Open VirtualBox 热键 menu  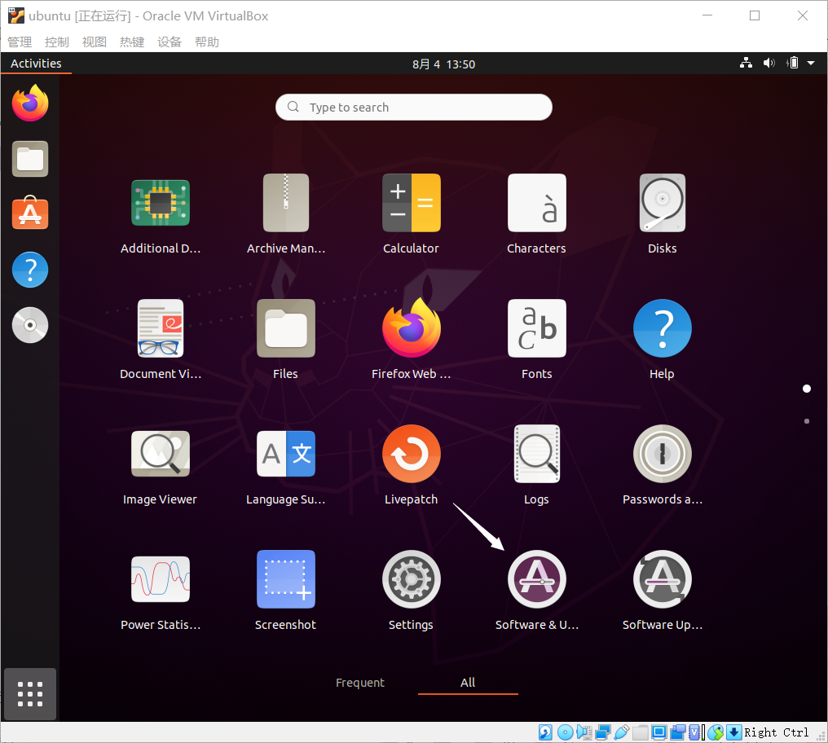(131, 42)
